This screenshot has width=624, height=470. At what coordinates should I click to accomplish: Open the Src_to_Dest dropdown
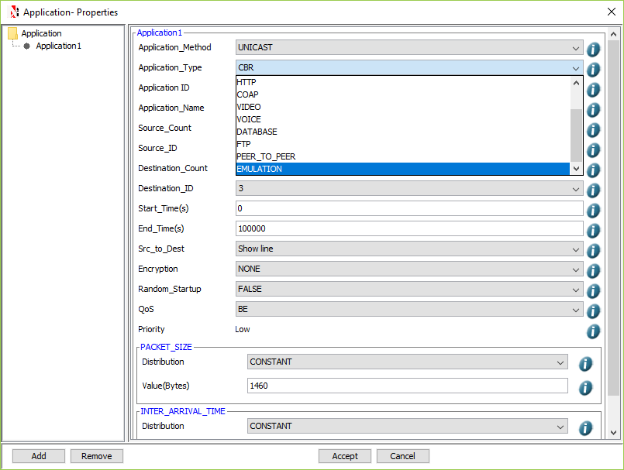[575, 250]
